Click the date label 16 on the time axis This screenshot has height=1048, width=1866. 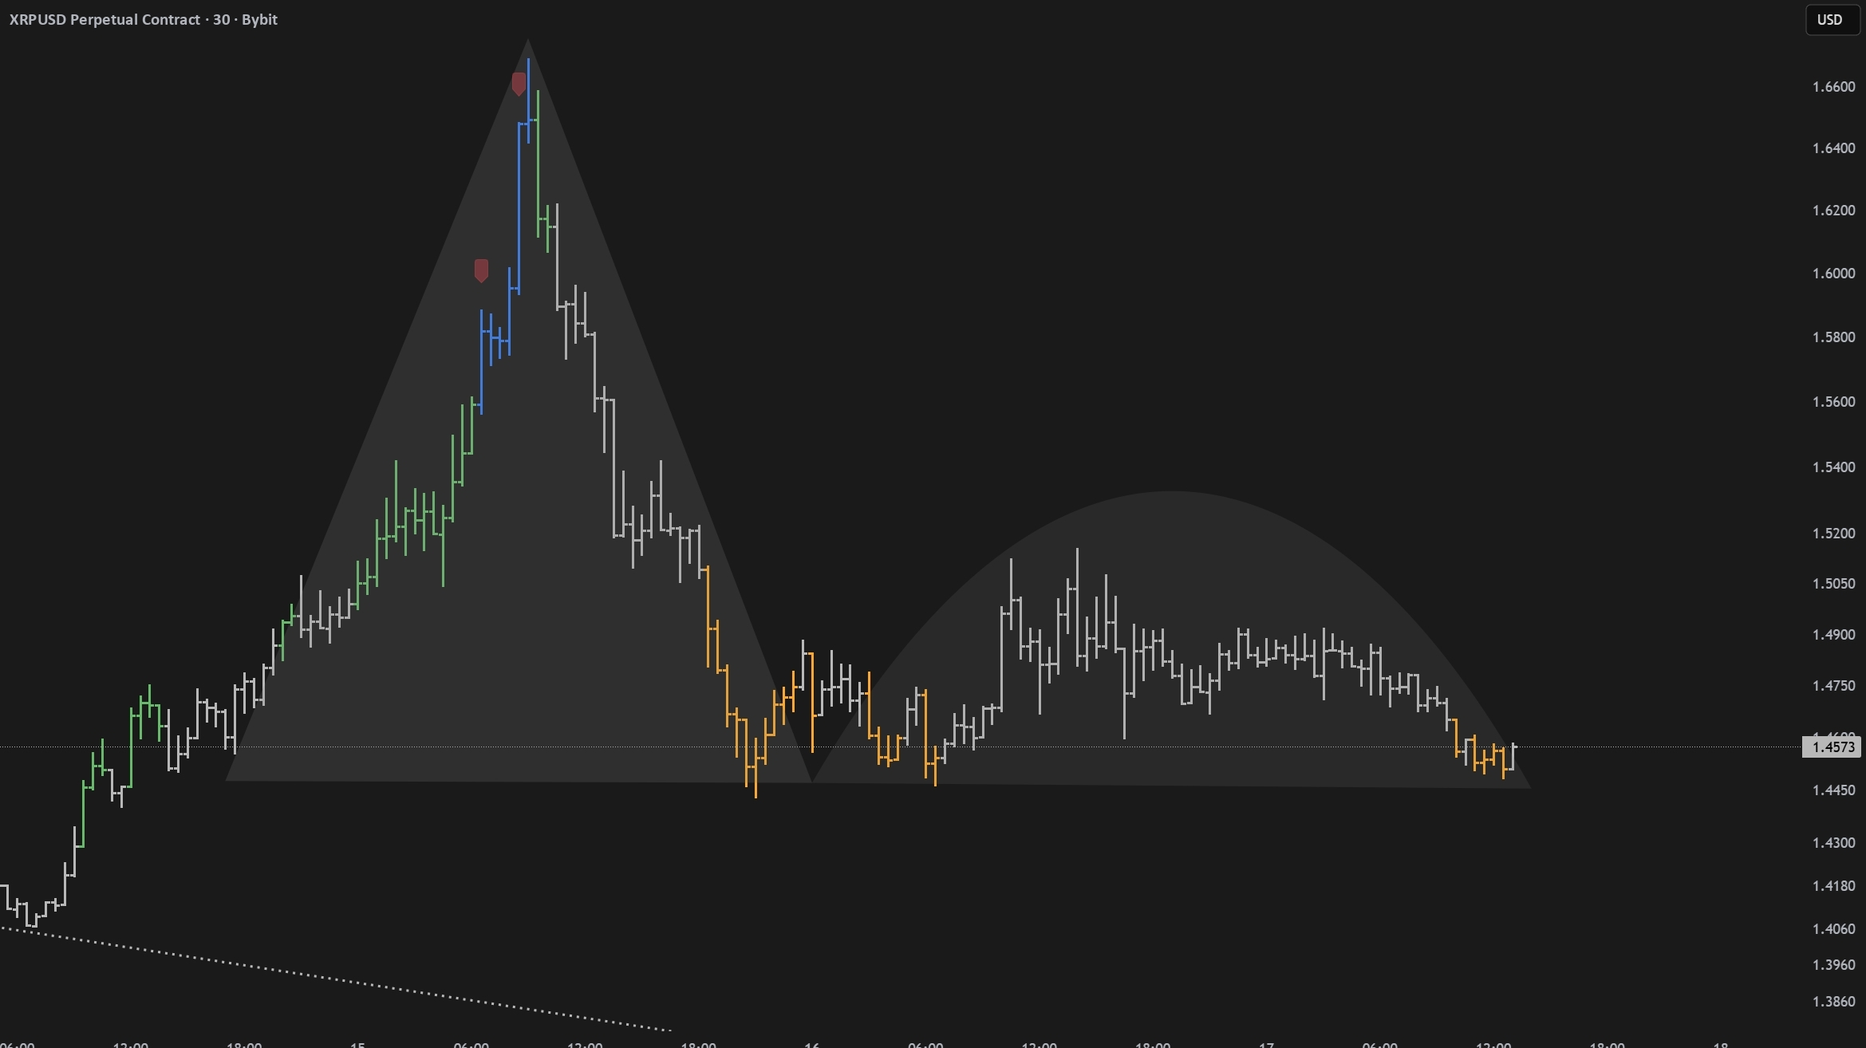[811, 1044]
